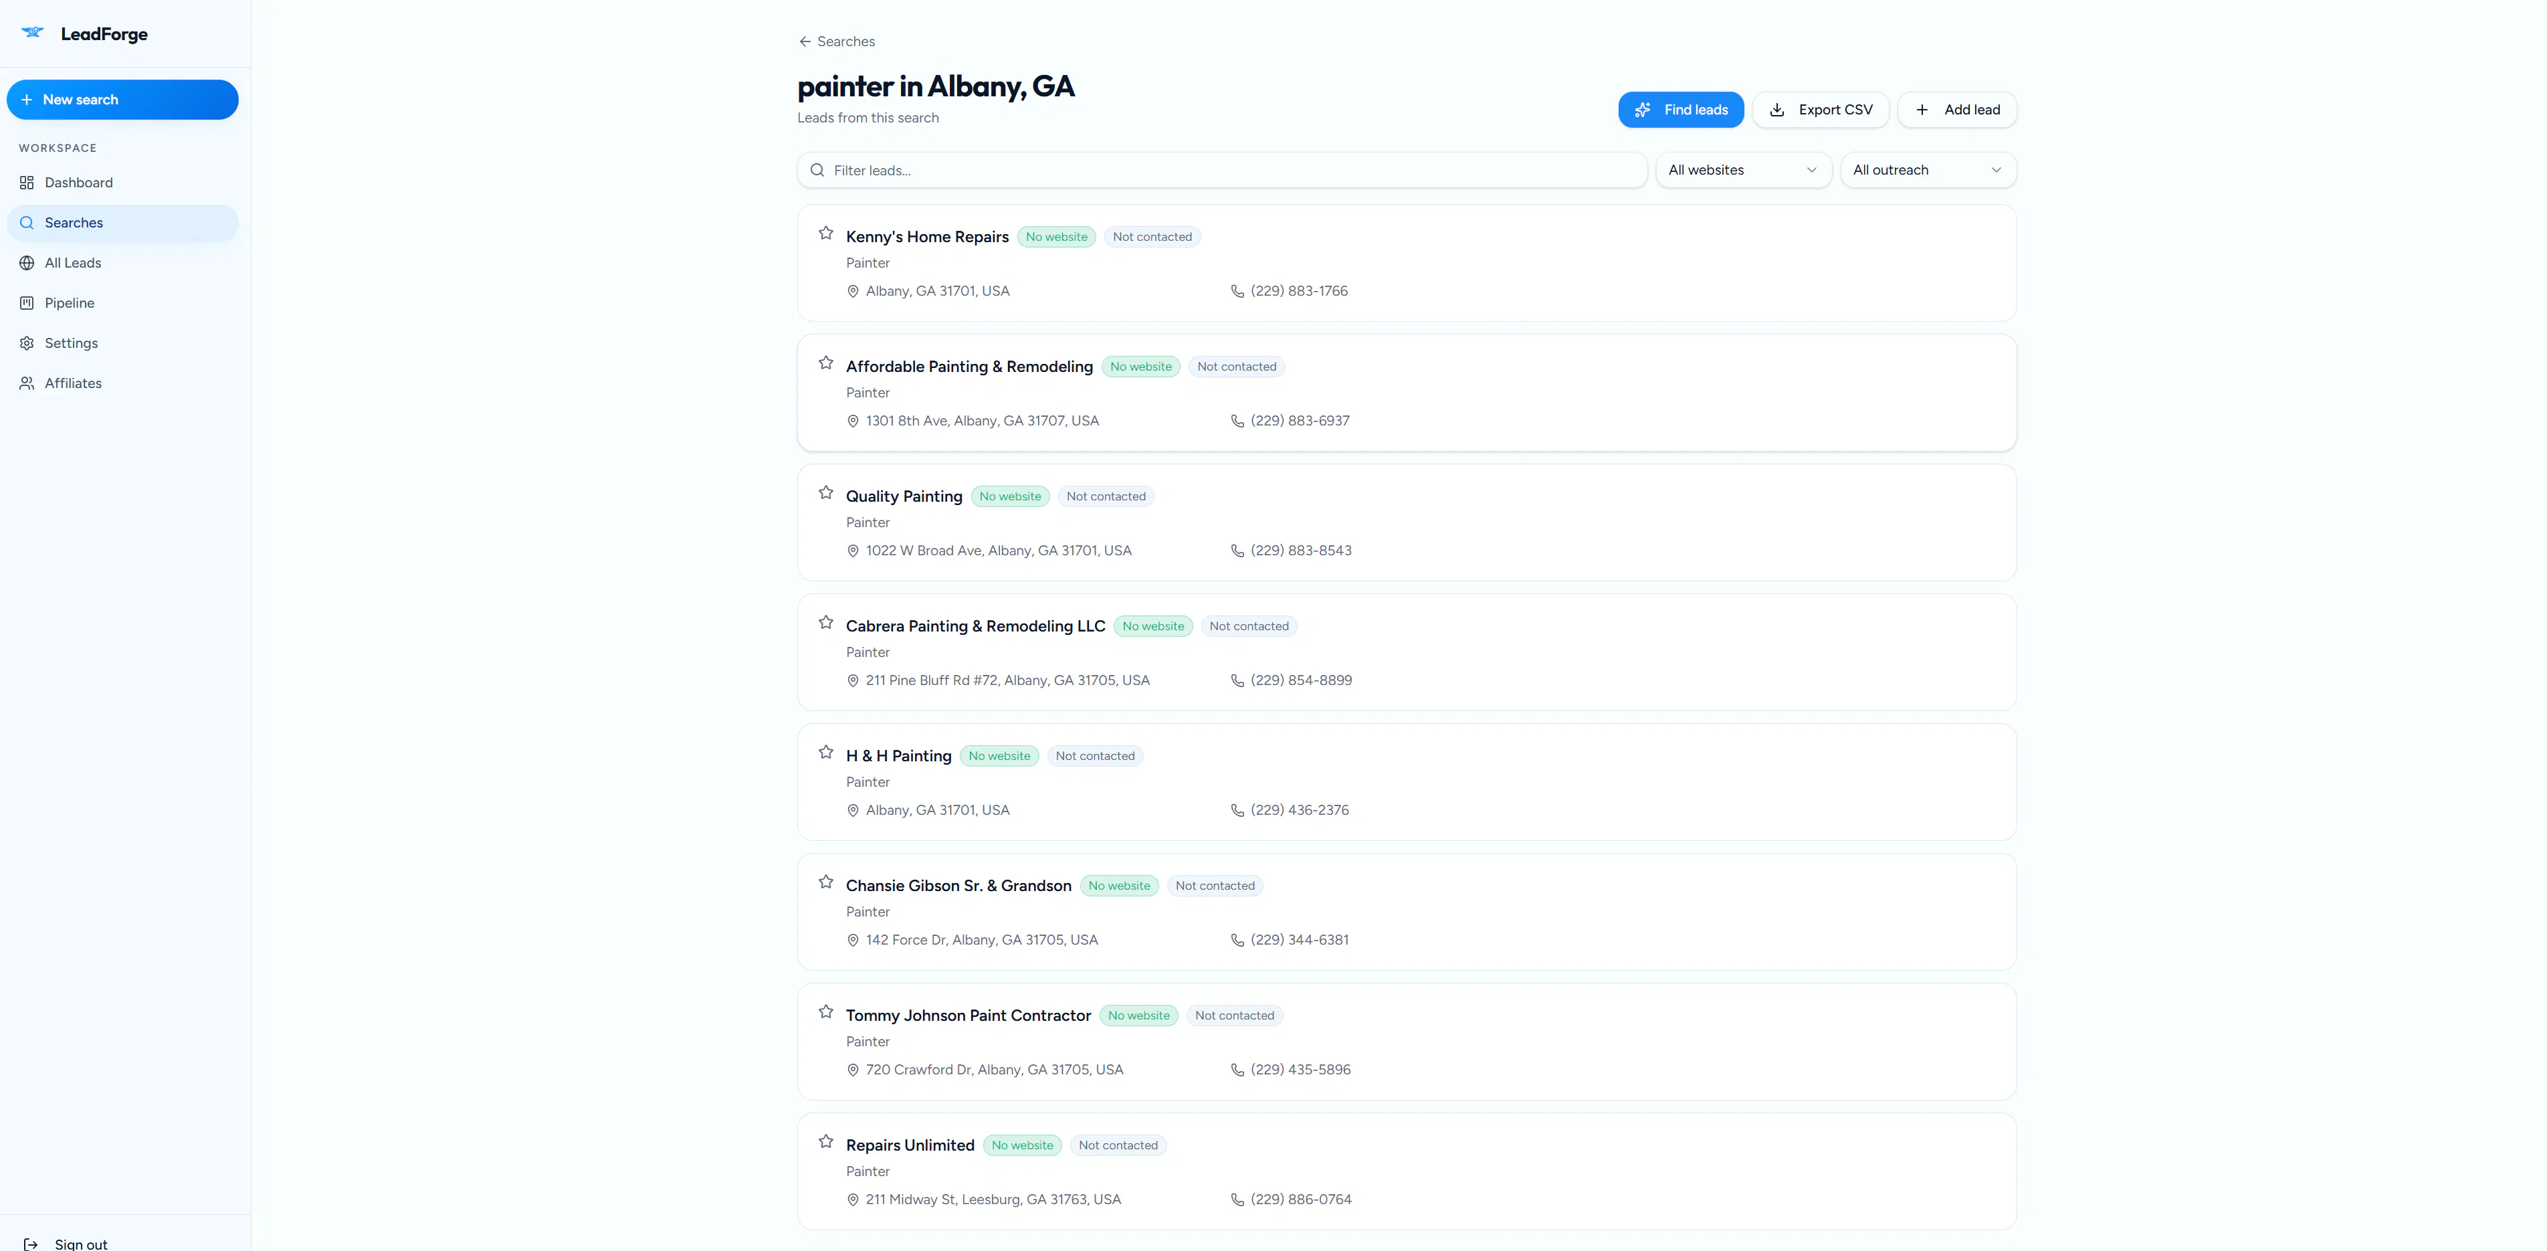
Task: Click the download icon on Export CSV
Action: 1776,110
